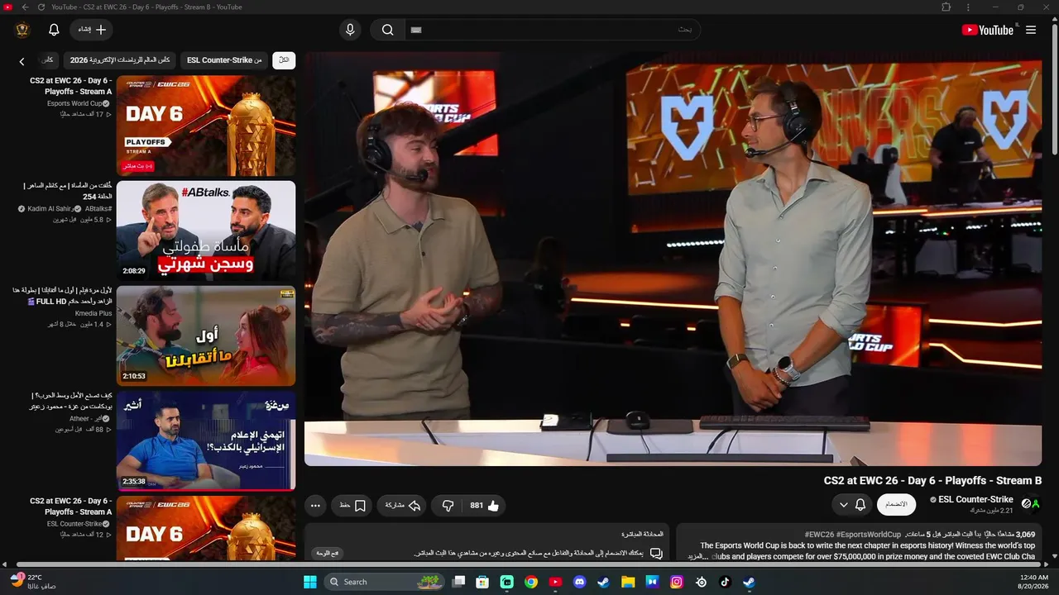Open browser extensions puzzle icon
The height and width of the screenshot is (595, 1059).
tap(946, 7)
